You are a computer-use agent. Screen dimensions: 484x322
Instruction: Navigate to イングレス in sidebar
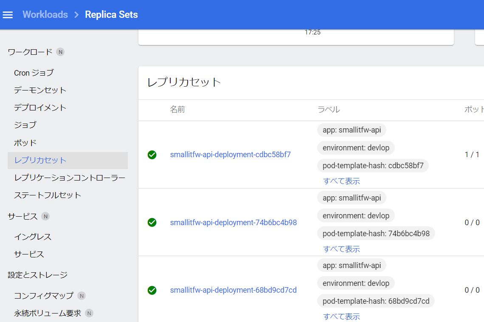pos(33,237)
